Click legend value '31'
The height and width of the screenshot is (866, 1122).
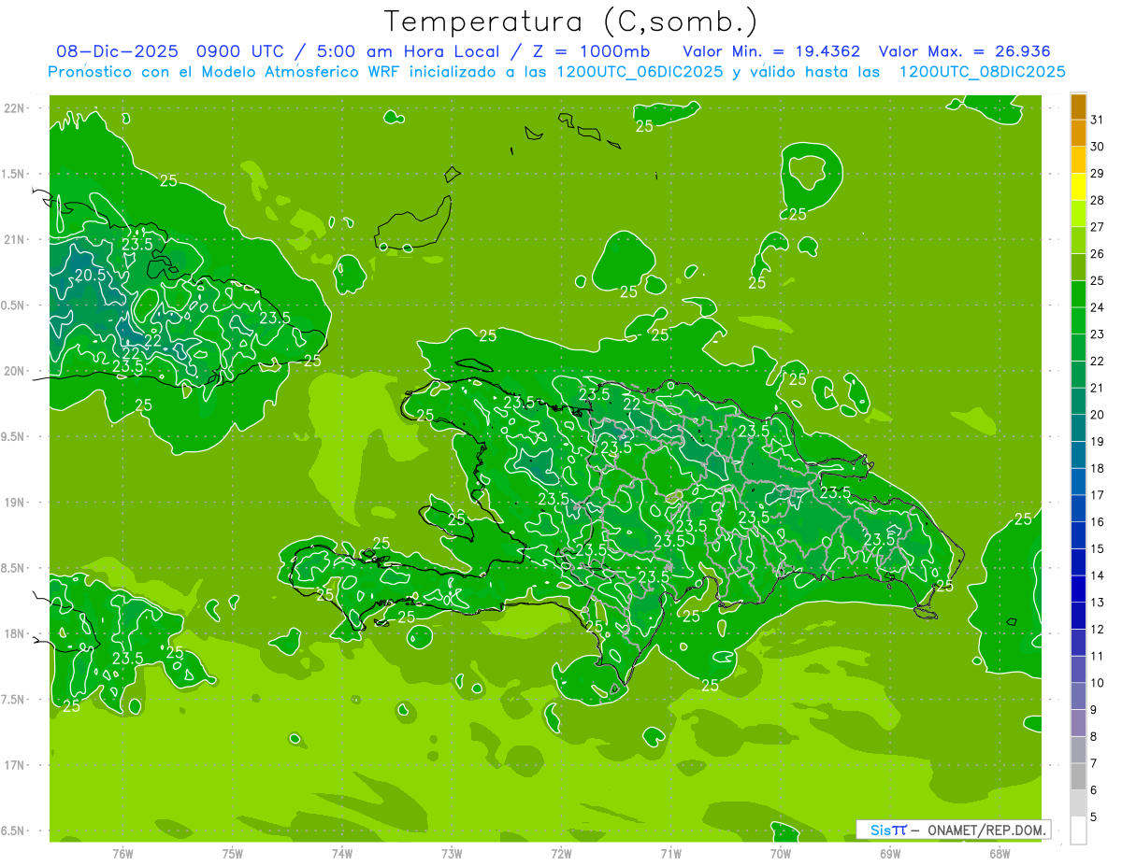(1098, 120)
